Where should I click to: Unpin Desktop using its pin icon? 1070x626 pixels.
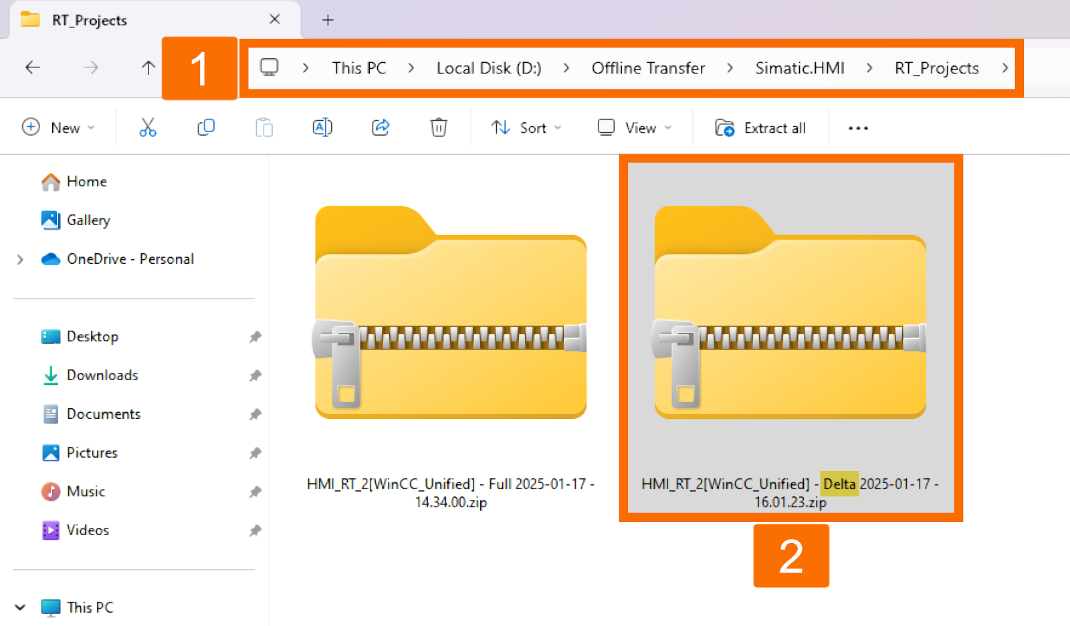pos(255,337)
